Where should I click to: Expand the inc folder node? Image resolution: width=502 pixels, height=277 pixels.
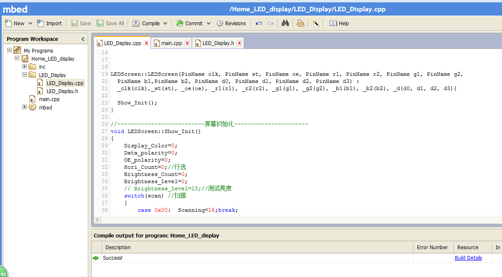pyautogui.click(x=24, y=67)
